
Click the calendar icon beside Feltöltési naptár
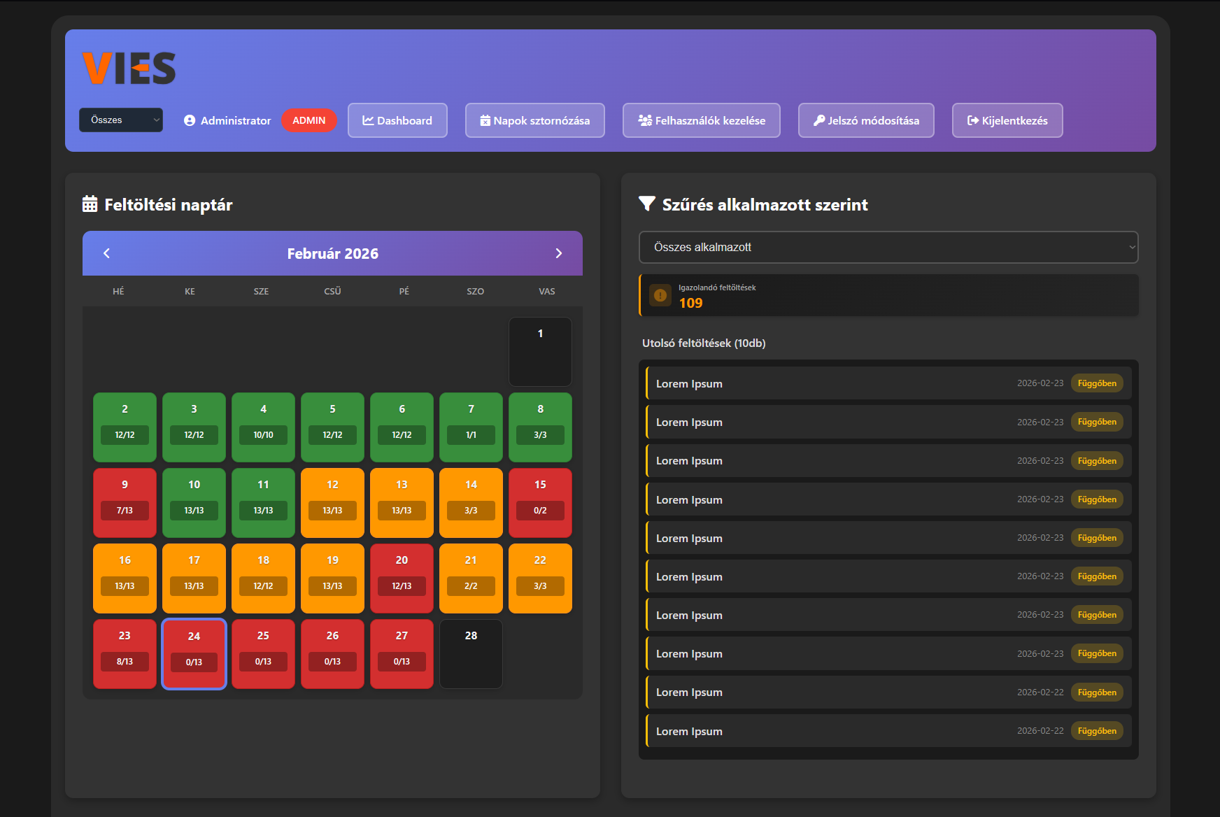pos(89,204)
